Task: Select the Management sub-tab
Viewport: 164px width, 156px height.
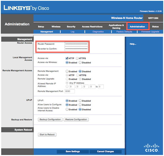Action: 47,32
